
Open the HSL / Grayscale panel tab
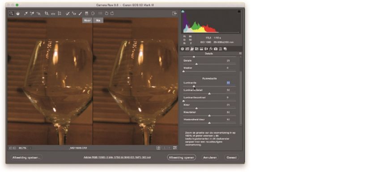point(196,49)
